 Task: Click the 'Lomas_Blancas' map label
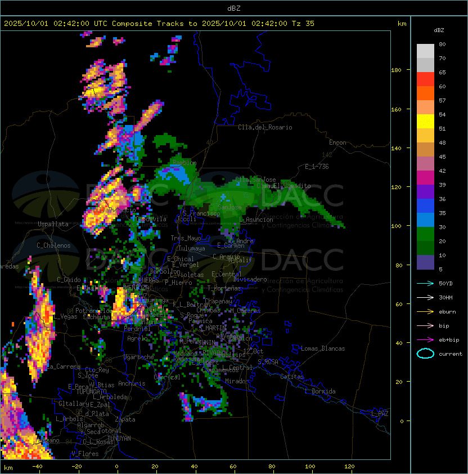[323, 348]
